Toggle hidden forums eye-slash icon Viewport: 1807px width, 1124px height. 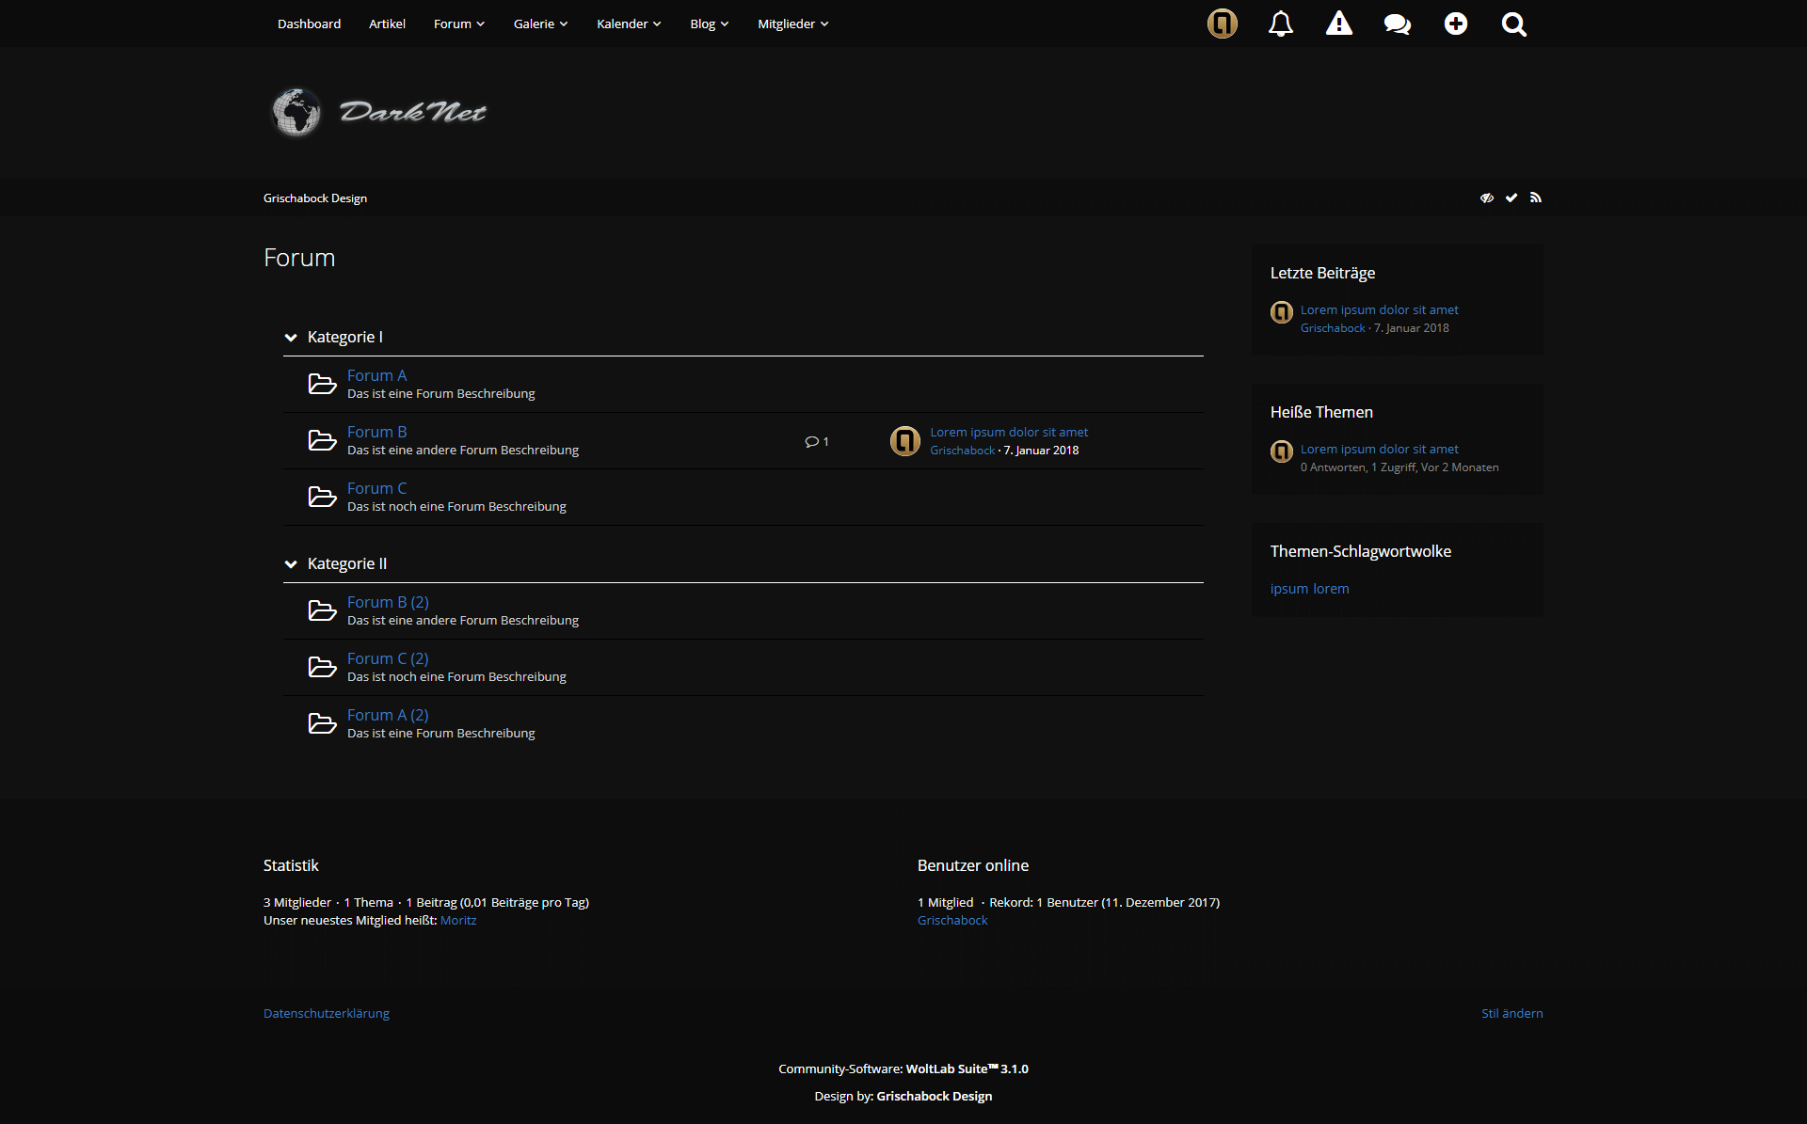pos(1486,198)
